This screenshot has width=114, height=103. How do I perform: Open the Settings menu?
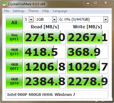[x=19, y=11]
